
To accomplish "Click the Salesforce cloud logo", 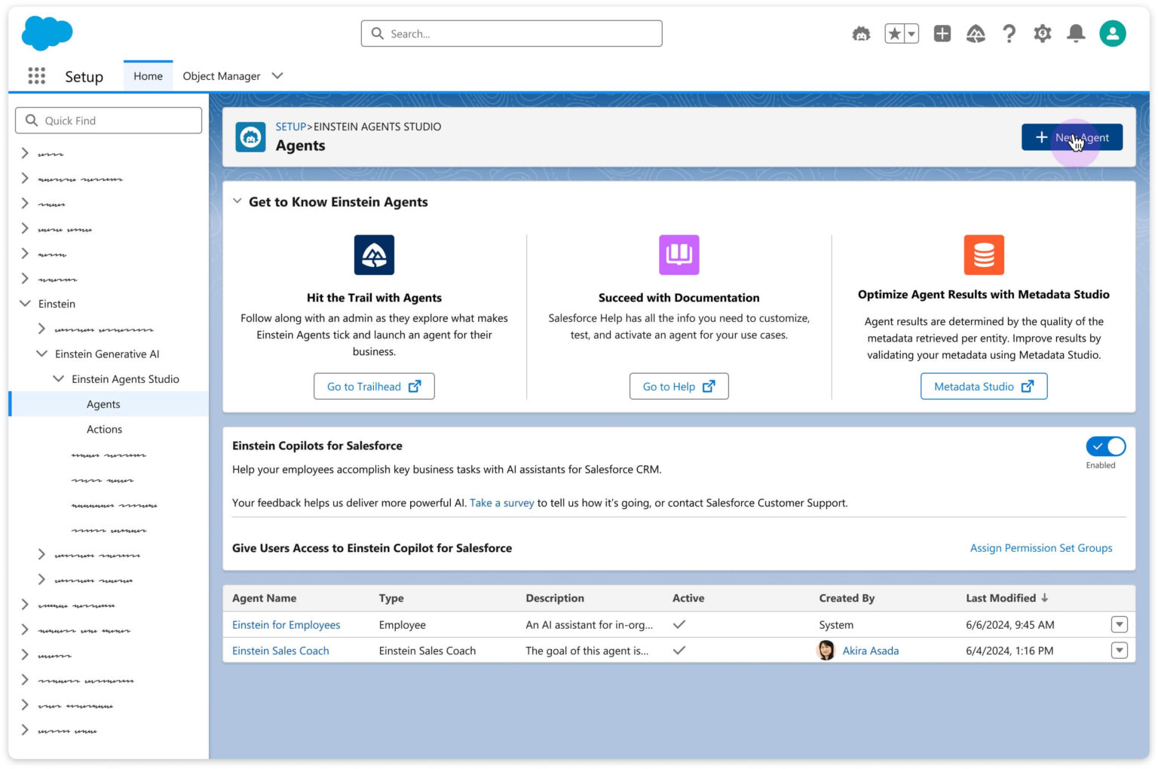I will 47,33.
